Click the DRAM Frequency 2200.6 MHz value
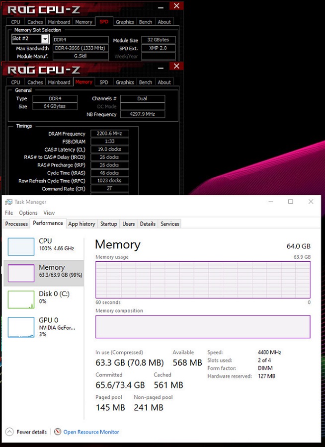The image size is (325, 447). (109, 134)
